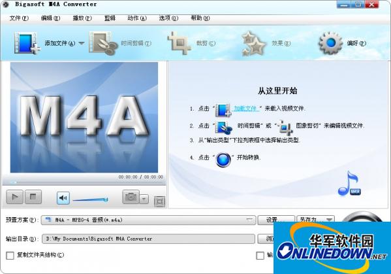Toggle full screen preview icon
Image resolution: width=391 pixels, height=274 pixels.
[x=159, y=201]
